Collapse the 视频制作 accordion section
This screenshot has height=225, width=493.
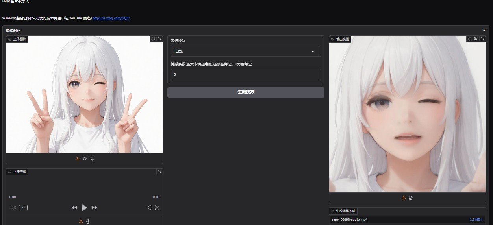click(484, 30)
